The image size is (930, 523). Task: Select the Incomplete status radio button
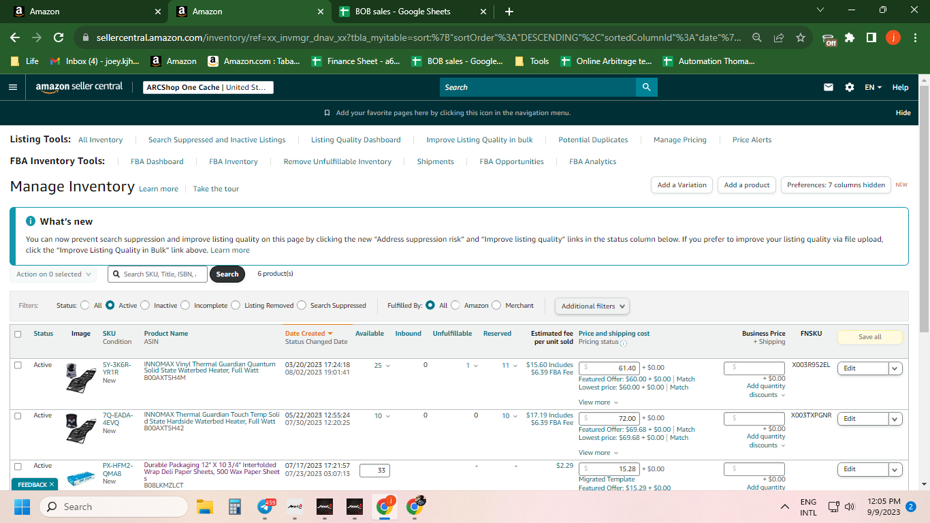click(x=185, y=306)
